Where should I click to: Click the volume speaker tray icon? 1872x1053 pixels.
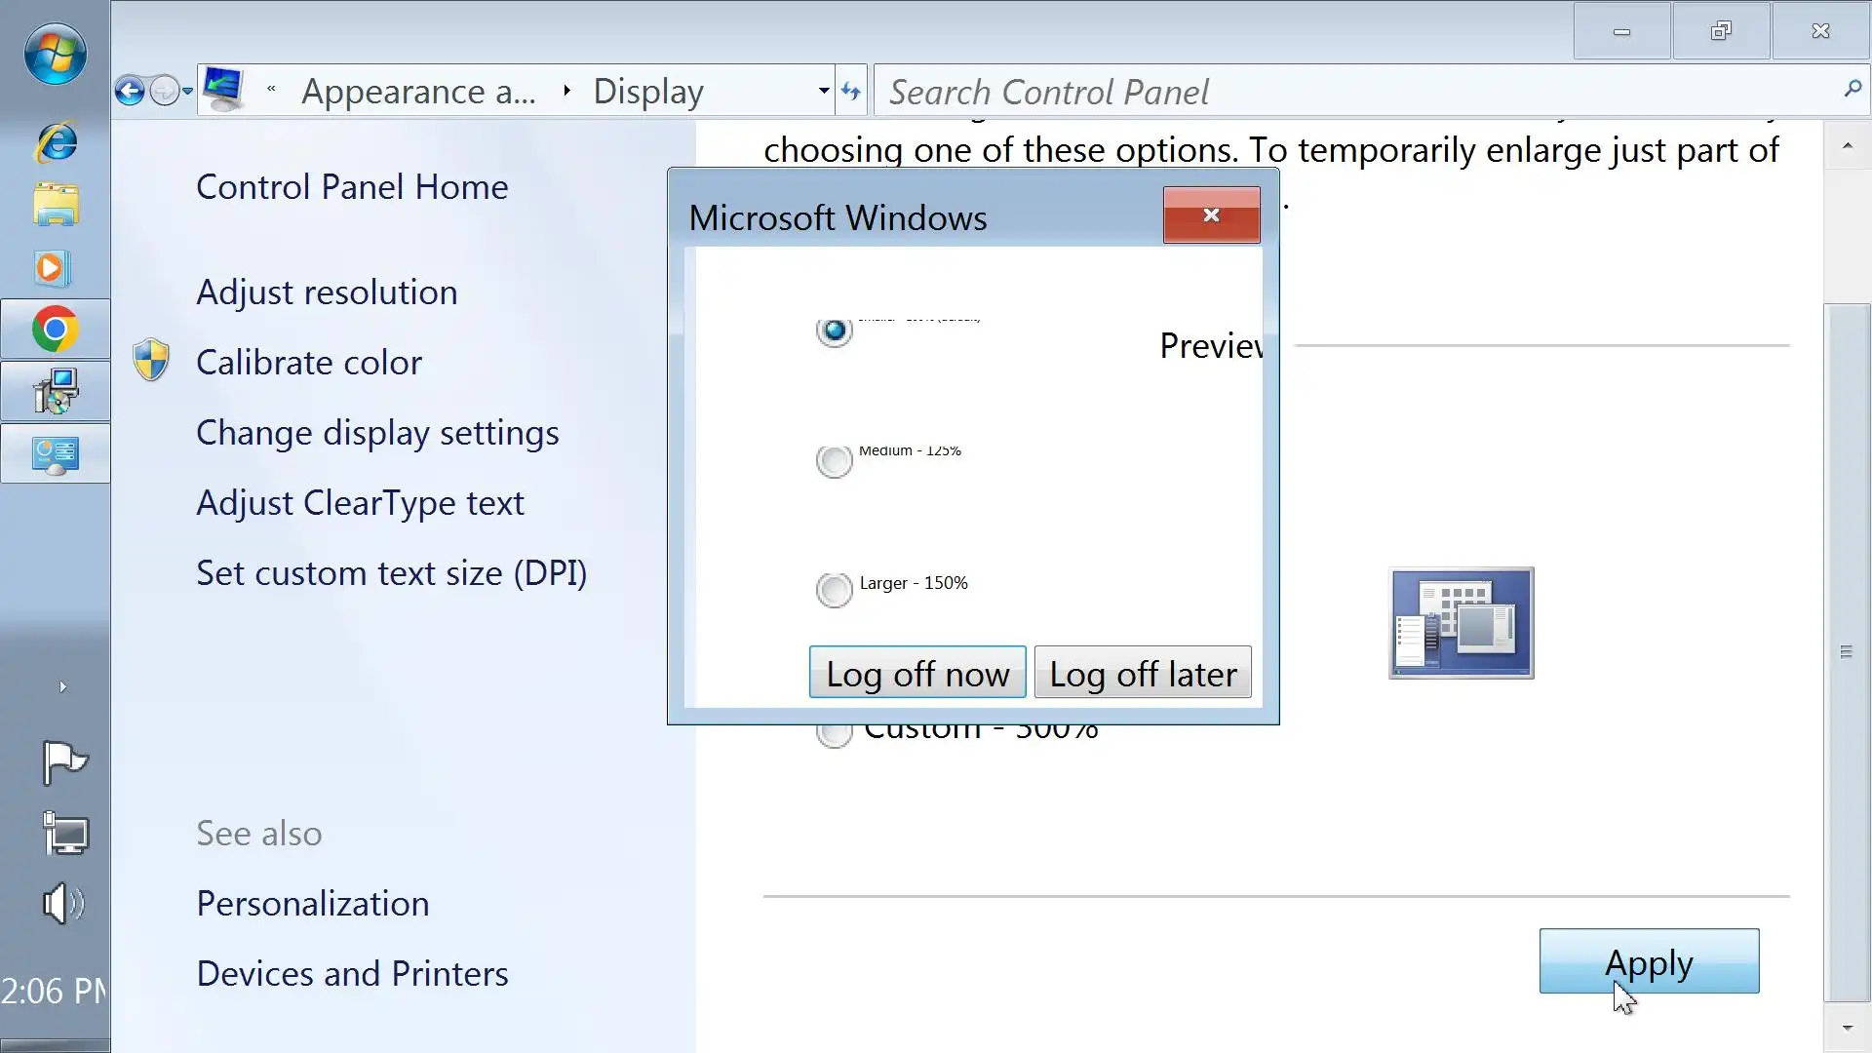pos(63,904)
